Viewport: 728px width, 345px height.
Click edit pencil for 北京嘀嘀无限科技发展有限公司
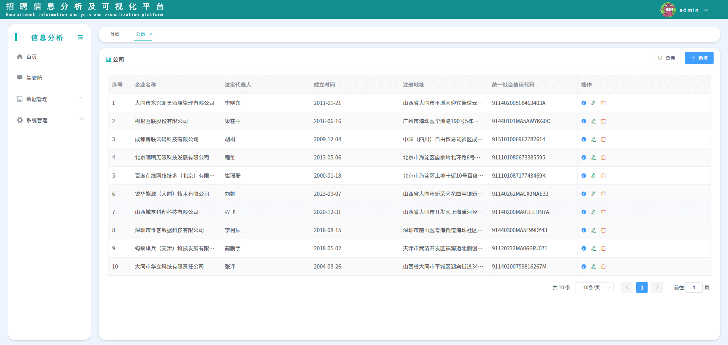coord(593,158)
